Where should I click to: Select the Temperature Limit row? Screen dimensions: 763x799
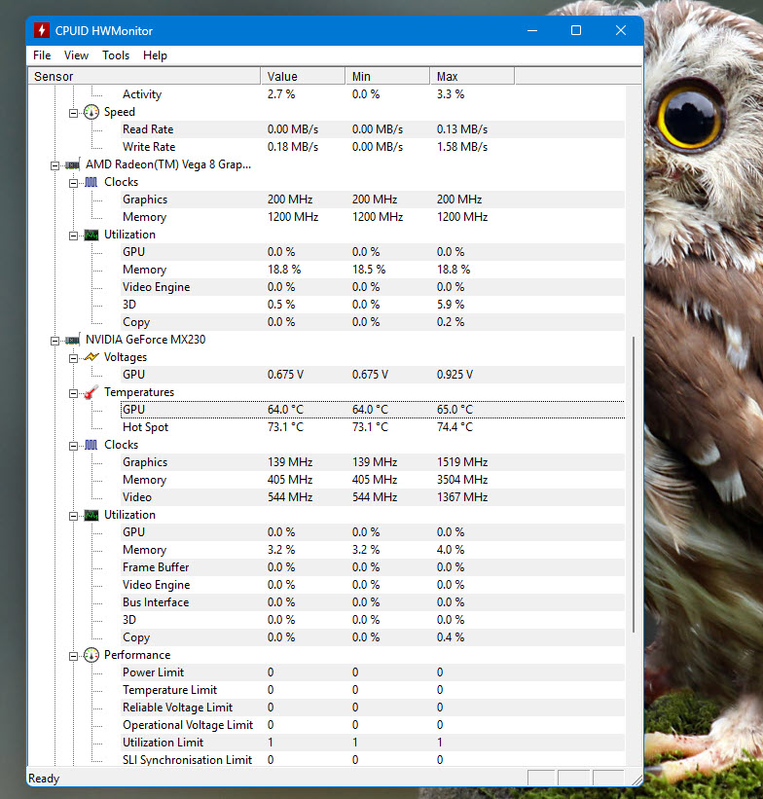click(x=373, y=690)
